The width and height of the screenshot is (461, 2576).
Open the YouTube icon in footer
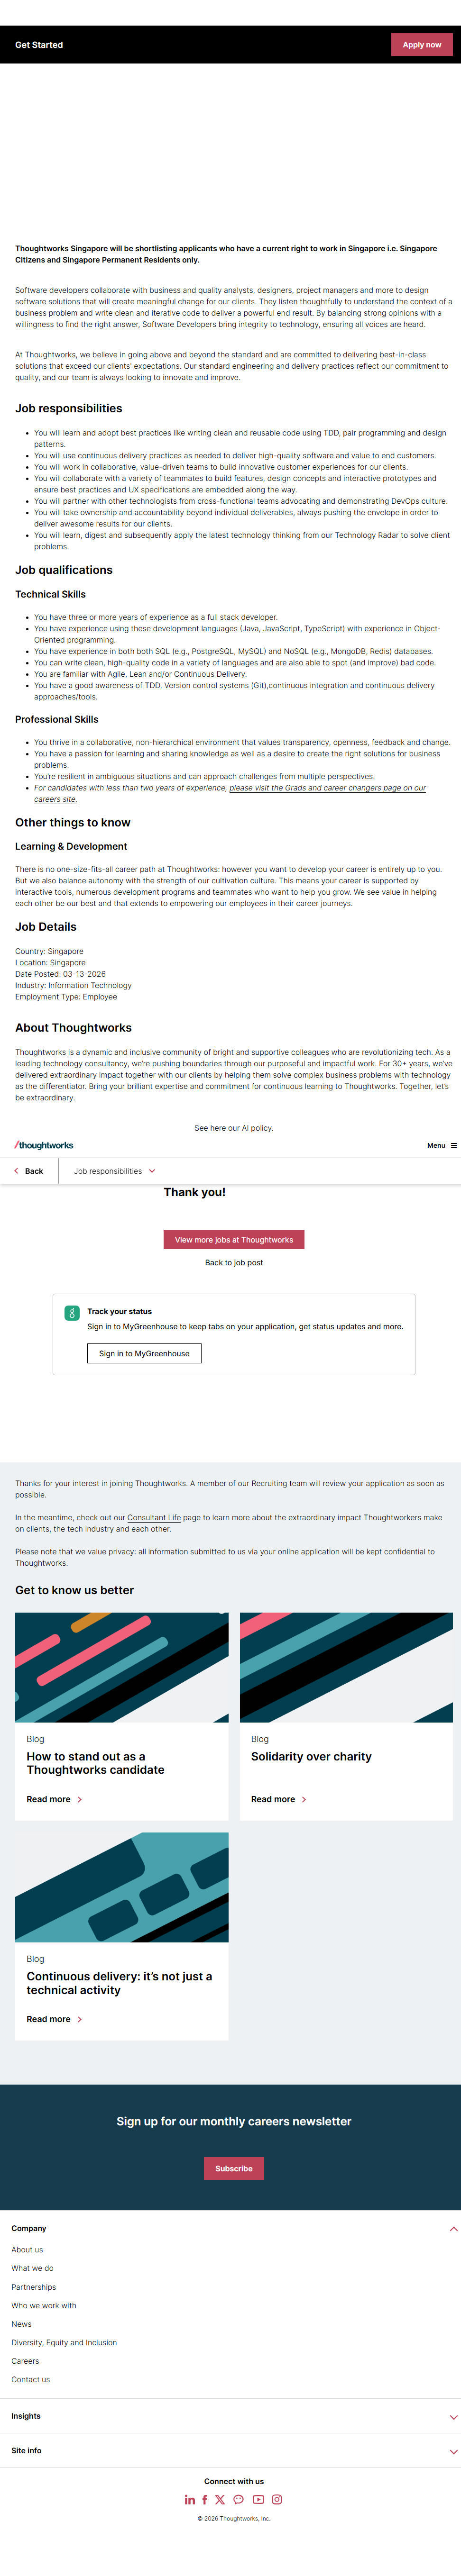pos(258,2499)
